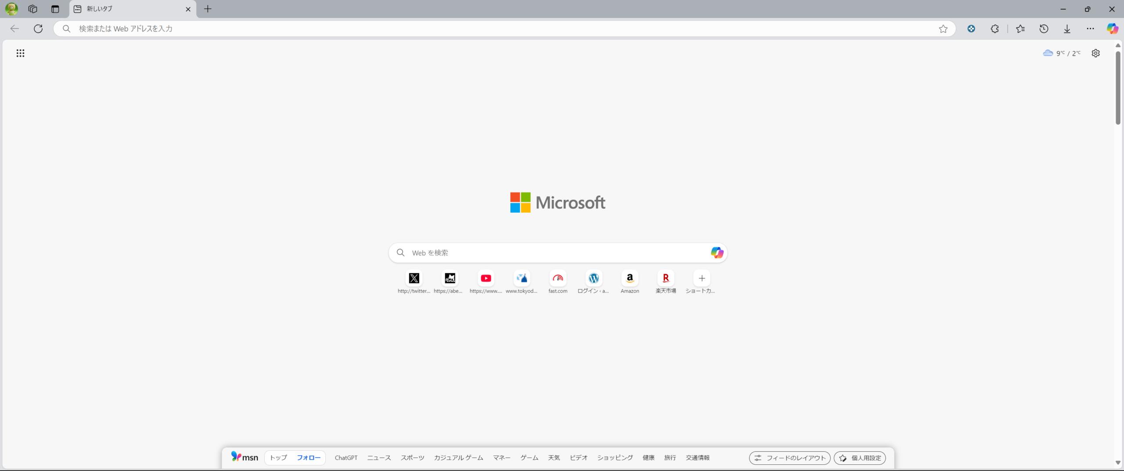The image size is (1124, 471).
Task: Click the msn logo
Action: click(245, 457)
